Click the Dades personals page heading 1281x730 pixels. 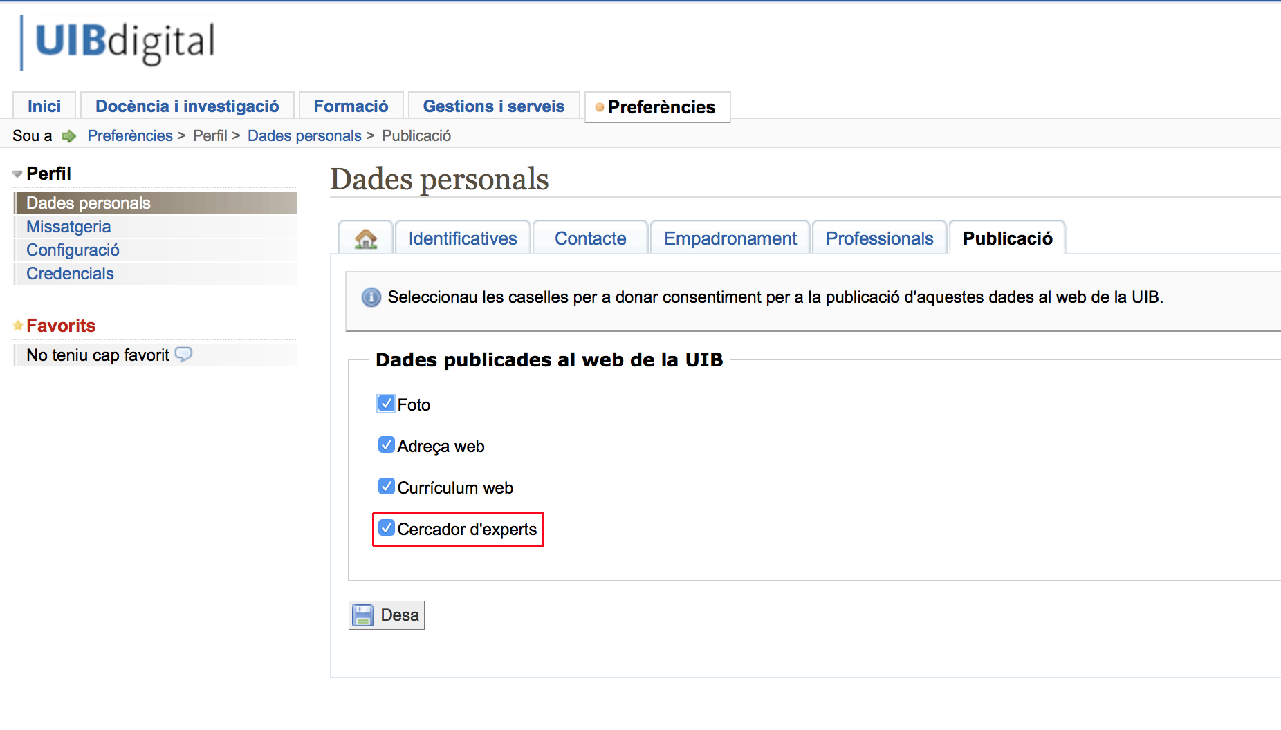click(x=439, y=179)
